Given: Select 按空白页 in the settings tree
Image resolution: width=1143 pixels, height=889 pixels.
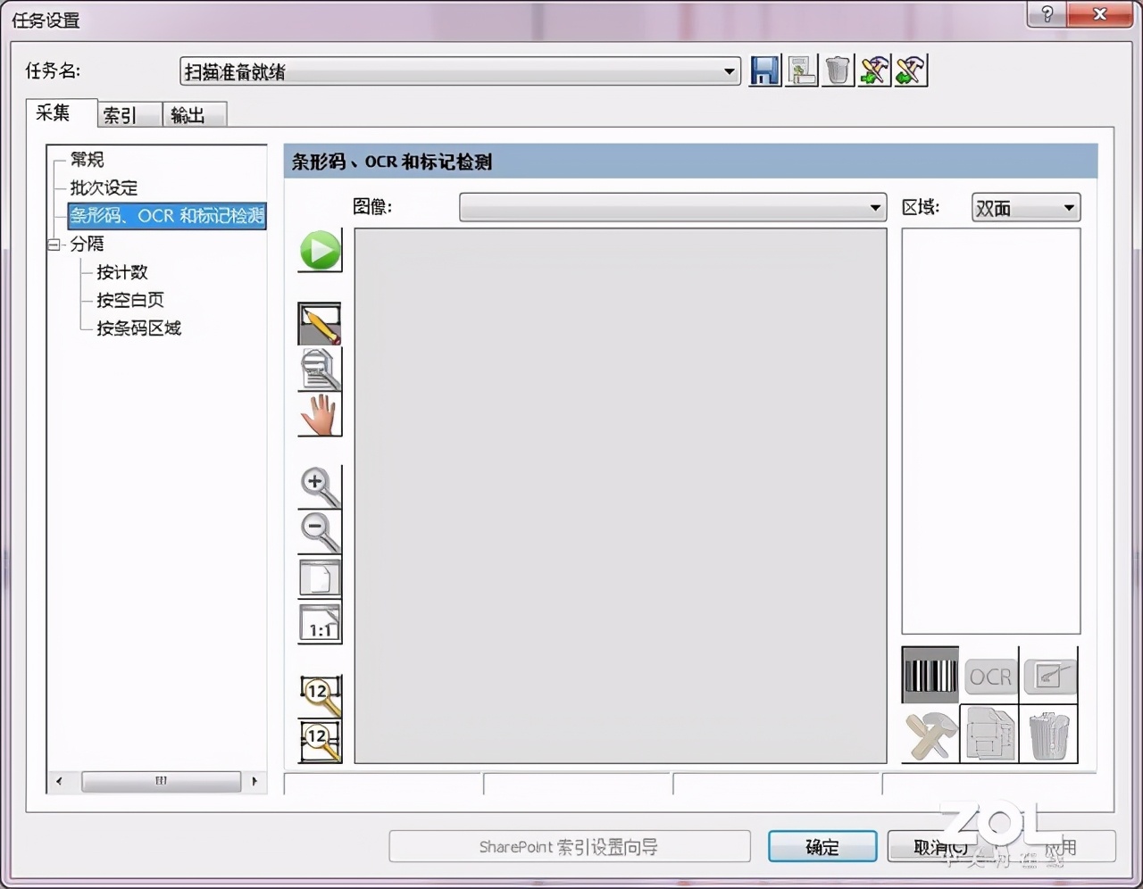Looking at the screenshot, I should pyautogui.click(x=128, y=300).
